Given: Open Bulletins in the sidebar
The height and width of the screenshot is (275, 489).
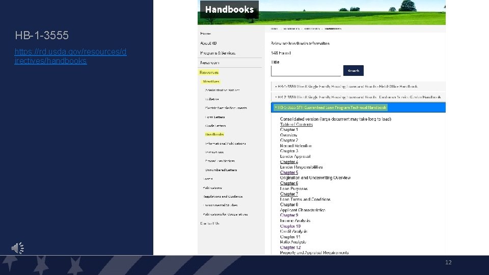Looking at the screenshot, I should (x=212, y=99).
